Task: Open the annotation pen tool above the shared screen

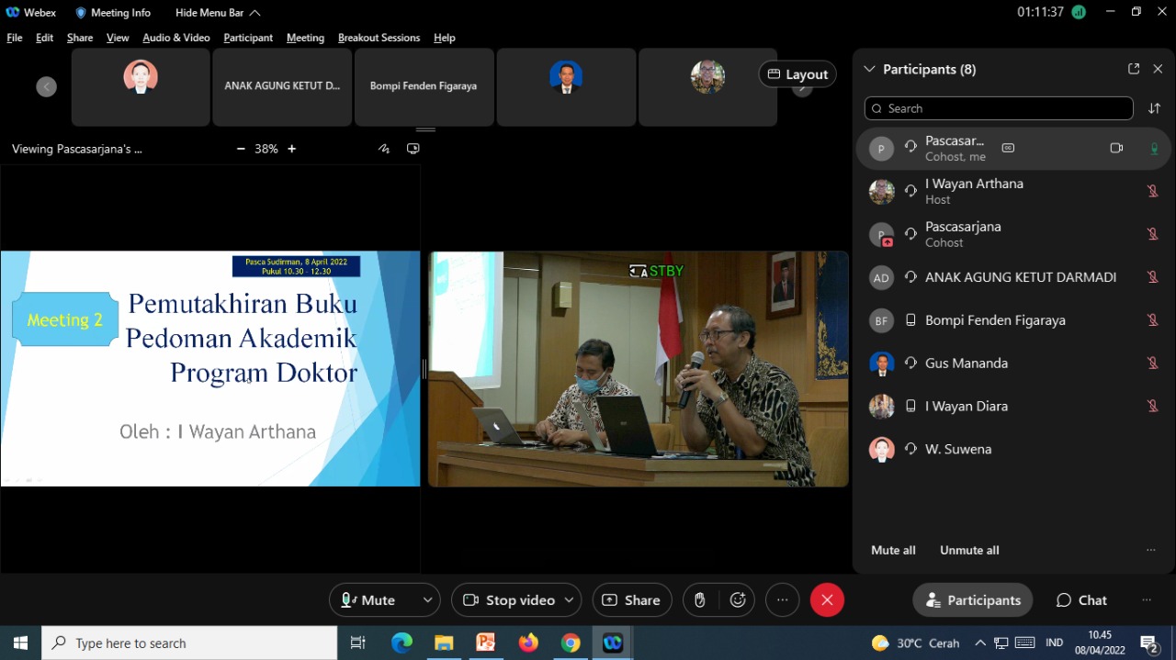Action: (x=384, y=148)
